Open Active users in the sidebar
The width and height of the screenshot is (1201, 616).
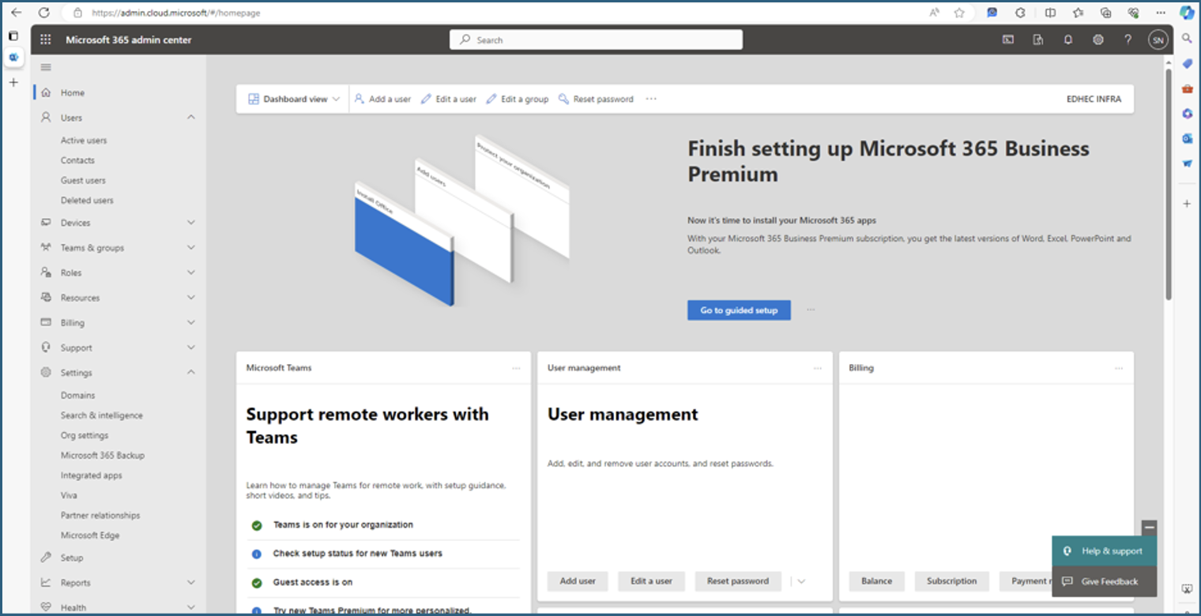[x=84, y=141]
